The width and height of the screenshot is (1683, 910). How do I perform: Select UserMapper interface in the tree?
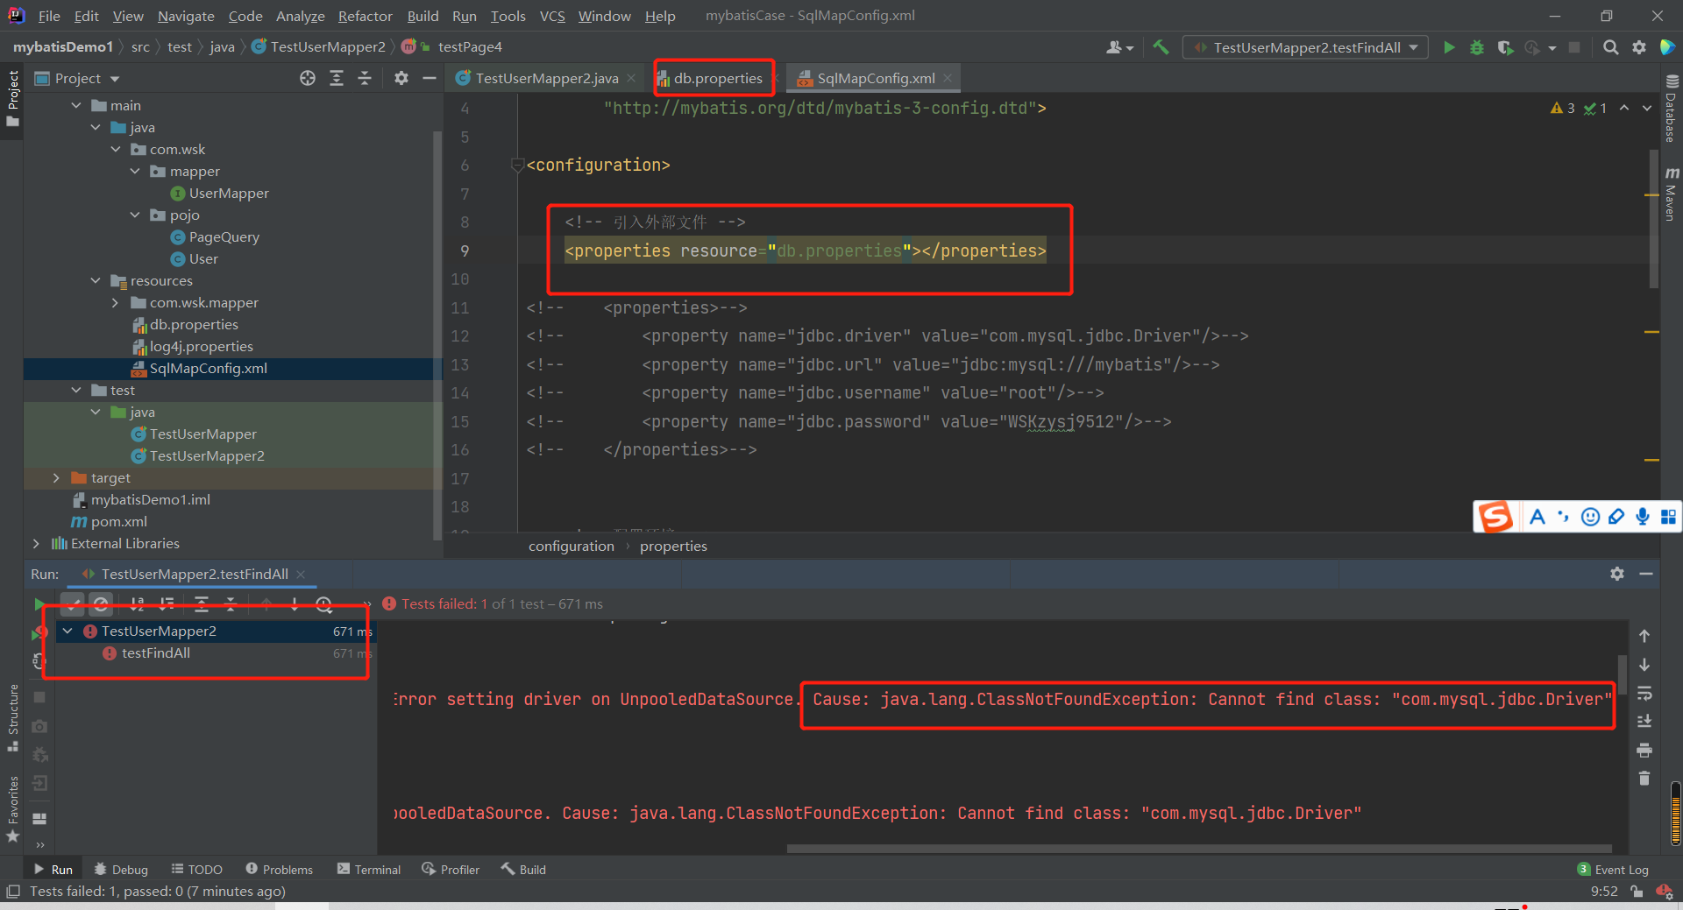tap(229, 193)
